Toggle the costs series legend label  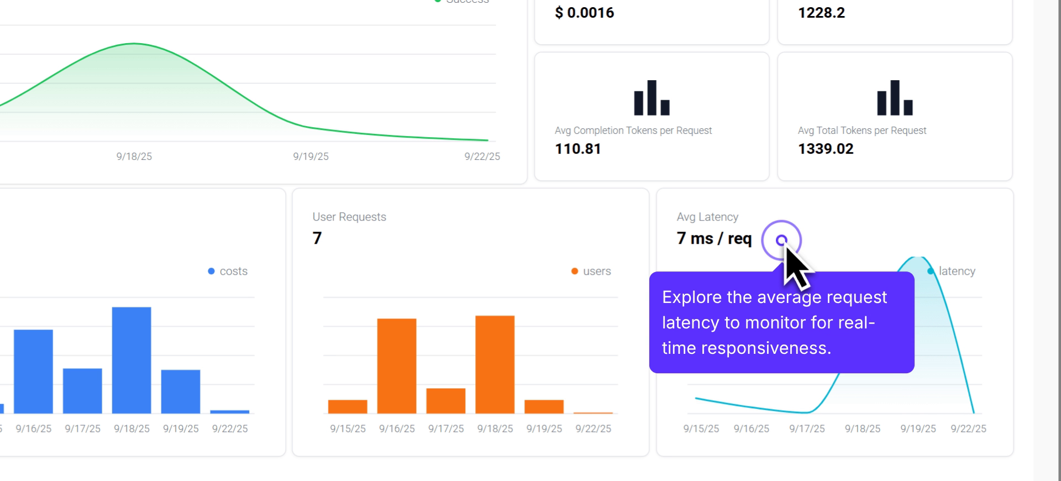pos(233,271)
